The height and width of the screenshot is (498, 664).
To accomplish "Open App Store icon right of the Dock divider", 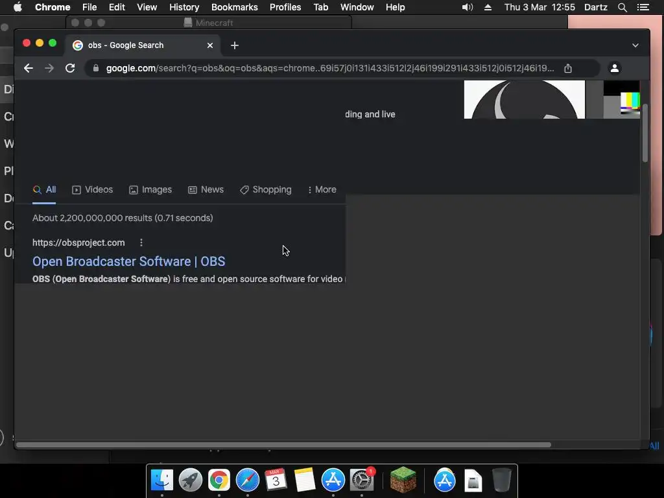I will [445, 480].
